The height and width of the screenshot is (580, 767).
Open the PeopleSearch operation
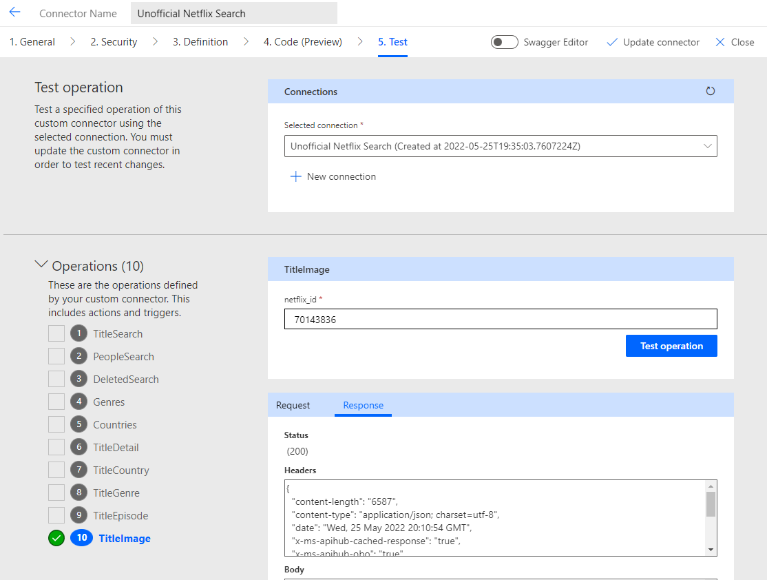tap(124, 357)
